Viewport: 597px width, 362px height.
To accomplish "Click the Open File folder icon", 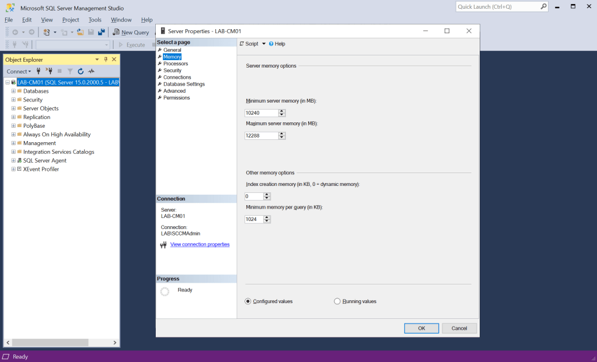I will click(x=81, y=32).
